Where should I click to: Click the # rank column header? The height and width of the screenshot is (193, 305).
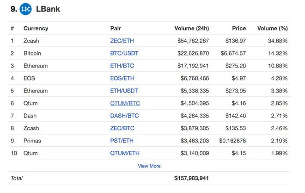tap(12, 28)
